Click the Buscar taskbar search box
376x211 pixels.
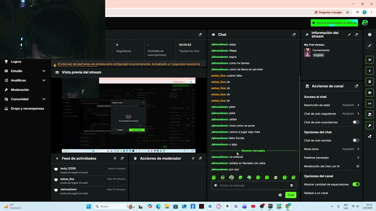point(115,206)
